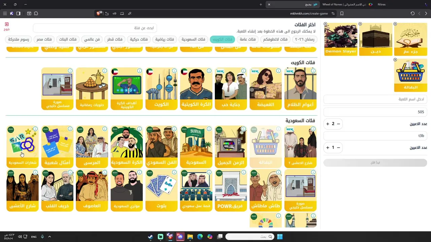This screenshot has width=431, height=242.
Task: Show info for الكويت towers card
Action: point(174,71)
